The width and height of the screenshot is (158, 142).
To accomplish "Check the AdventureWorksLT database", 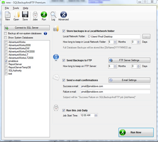I will coord(6,55).
